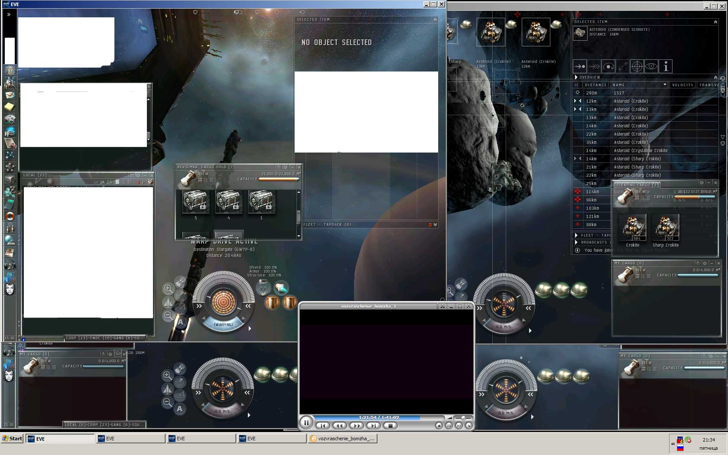Skip to the next track in media player
This screenshot has width=728, height=455.
click(x=373, y=426)
